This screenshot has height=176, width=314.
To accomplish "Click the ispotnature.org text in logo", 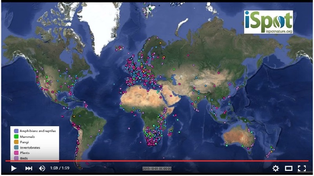I will coord(279,31).
